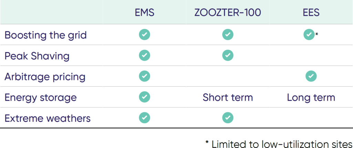Select the ZOOZTER-100 column header

pyautogui.click(x=228, y=13)
